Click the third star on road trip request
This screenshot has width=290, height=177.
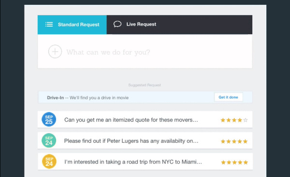[x=234, y=162]
